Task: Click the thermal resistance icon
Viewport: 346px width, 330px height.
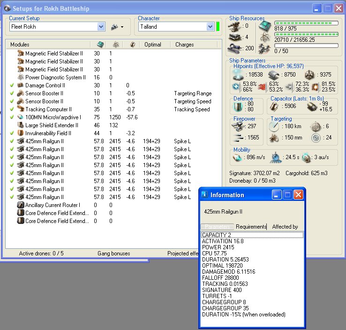Action: point(262,87)
